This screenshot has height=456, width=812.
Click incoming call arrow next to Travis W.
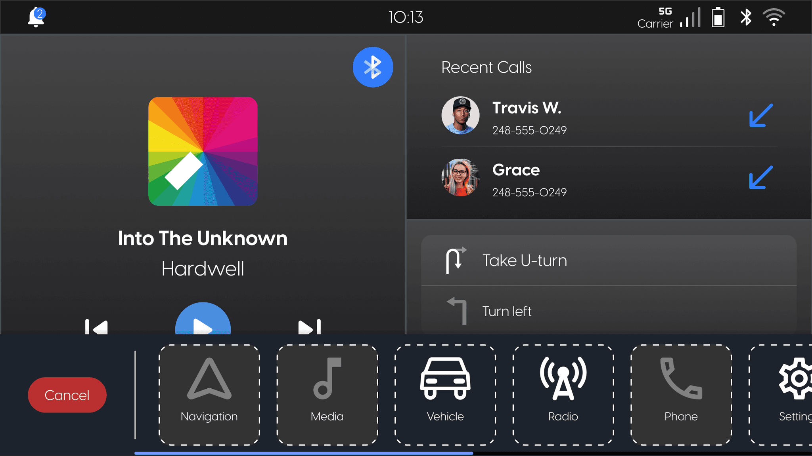coord(760,116)
